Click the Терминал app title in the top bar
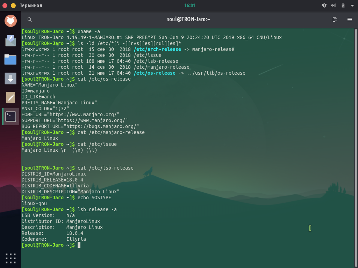This screenshot has height=268, width=358. point(31,6)
